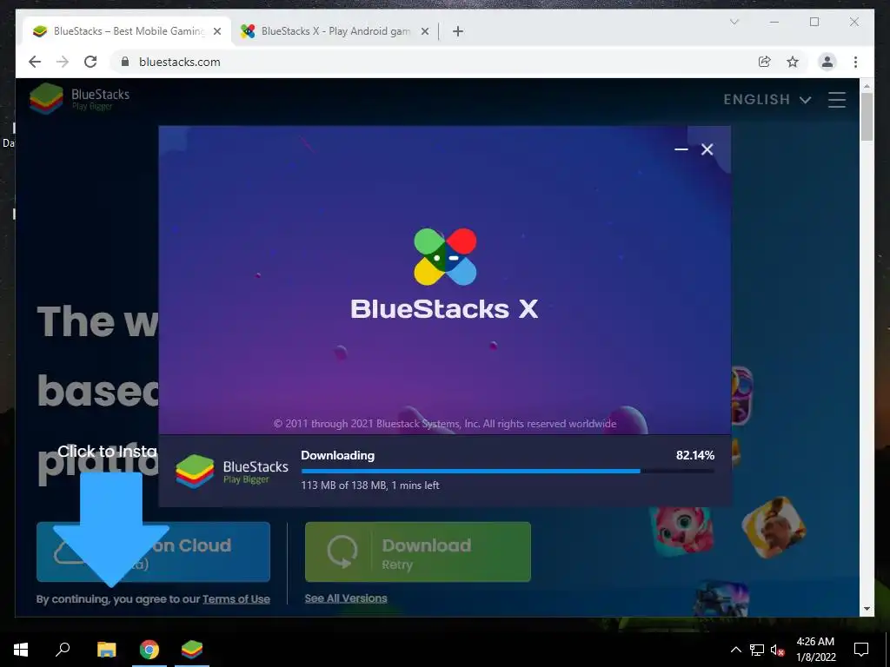This screenshot has height=667, width=890.
Task: Open the Chrome profile avatar
Action: pos(827,62)
